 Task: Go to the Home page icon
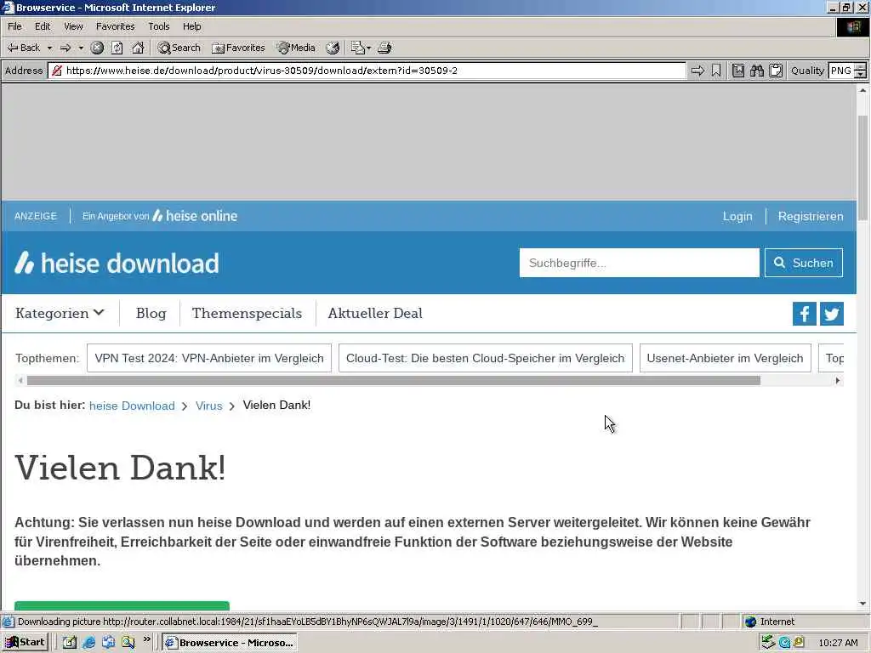point(138,48)
